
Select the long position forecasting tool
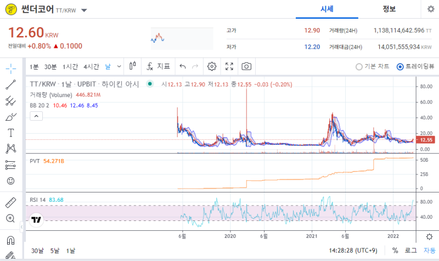10,165
